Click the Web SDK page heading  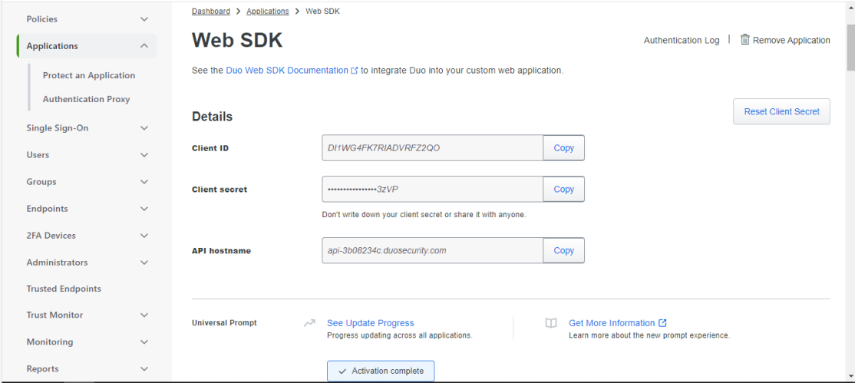pos(237,41)
